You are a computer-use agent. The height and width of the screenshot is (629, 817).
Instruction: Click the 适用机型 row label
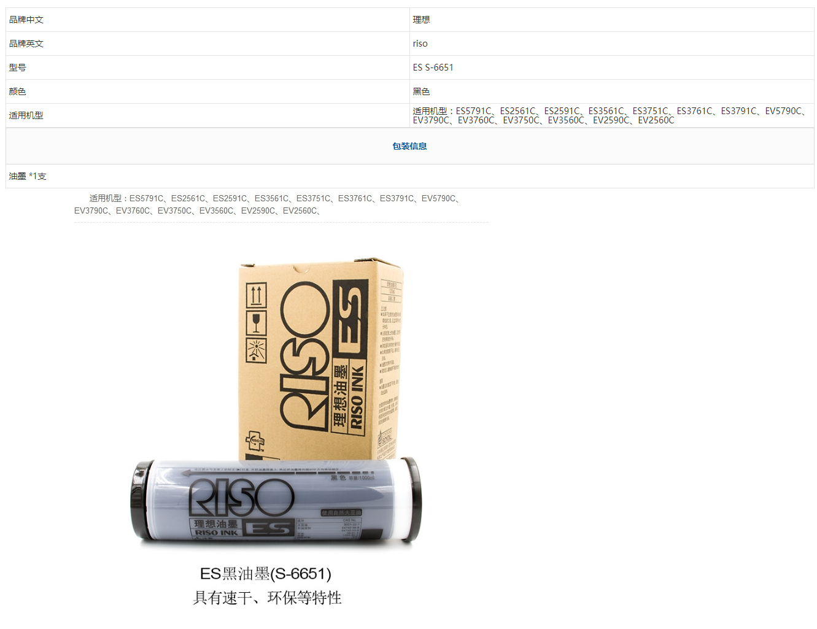coord(26,115)
